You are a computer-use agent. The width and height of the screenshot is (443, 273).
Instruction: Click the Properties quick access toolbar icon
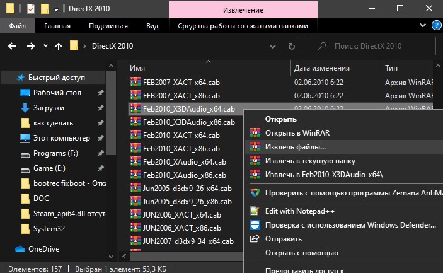click(30, 9)
